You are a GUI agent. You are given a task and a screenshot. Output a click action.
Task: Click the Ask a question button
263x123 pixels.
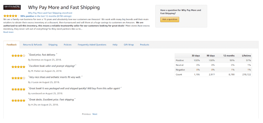(170, 19)
